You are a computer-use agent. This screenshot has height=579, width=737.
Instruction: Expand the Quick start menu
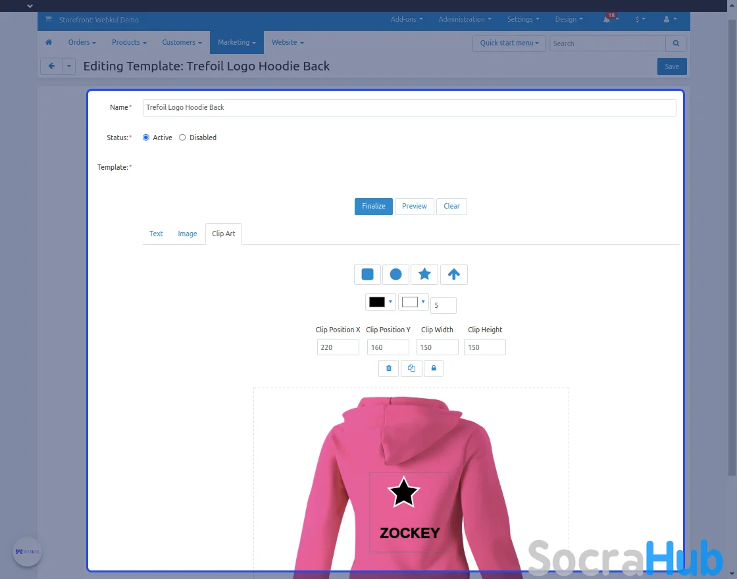509,43
